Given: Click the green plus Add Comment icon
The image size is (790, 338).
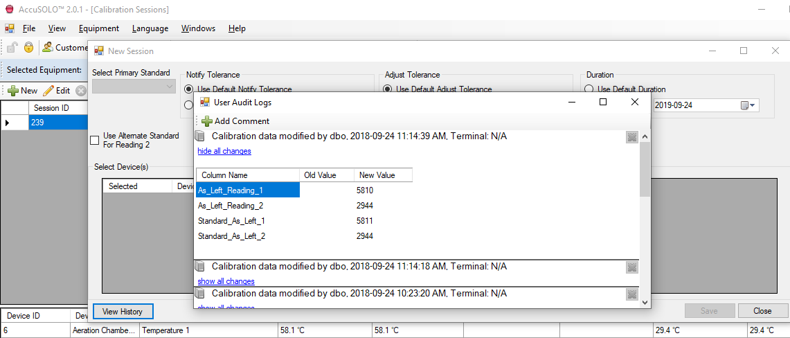Looking at the screenshot, I should (207, 121).
